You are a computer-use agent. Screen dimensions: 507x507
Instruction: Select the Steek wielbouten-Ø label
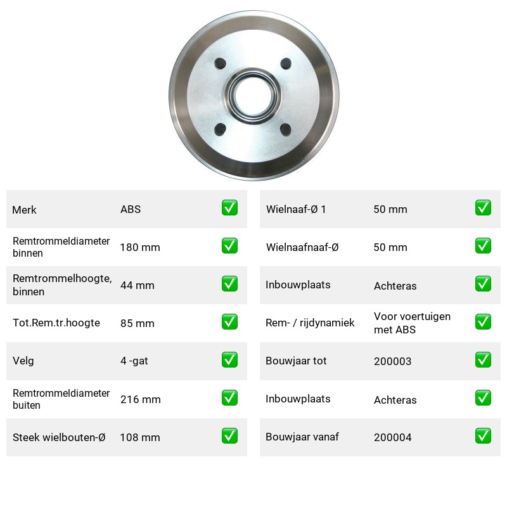(59, 437)
